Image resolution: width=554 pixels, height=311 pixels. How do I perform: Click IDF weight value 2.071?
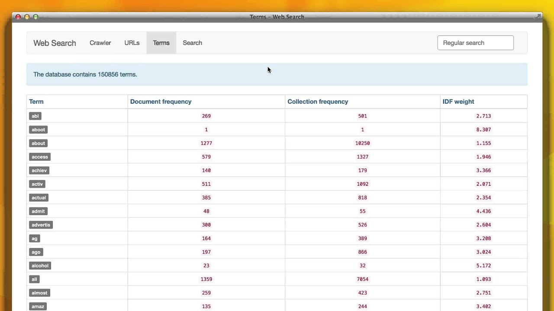pos(483,184)
